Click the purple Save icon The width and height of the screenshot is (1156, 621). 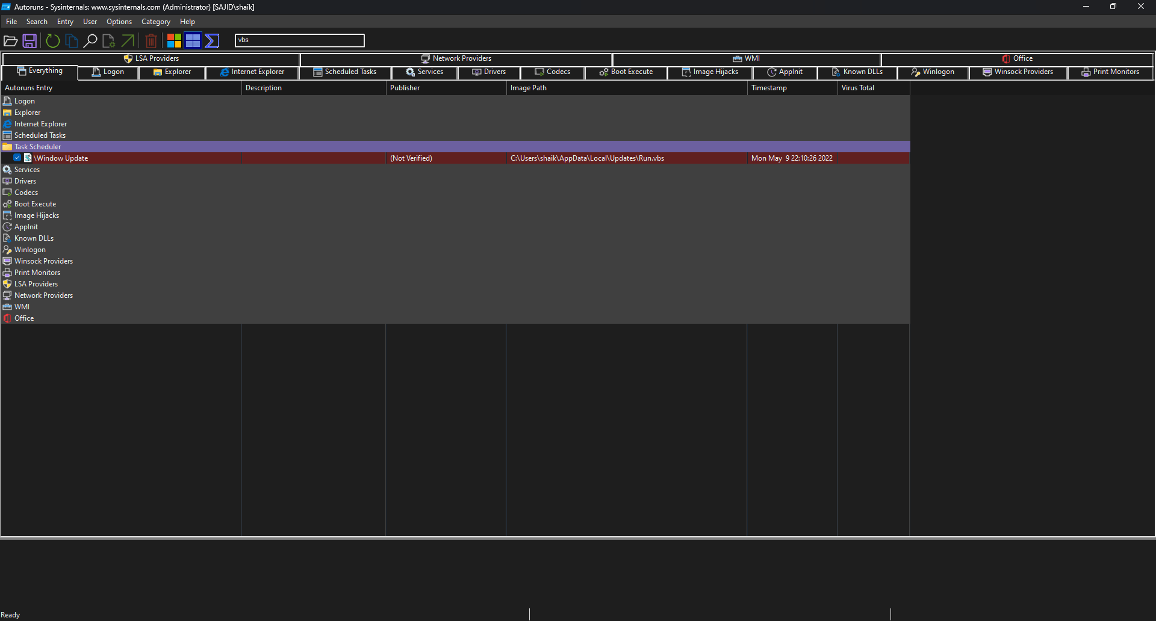30,41
